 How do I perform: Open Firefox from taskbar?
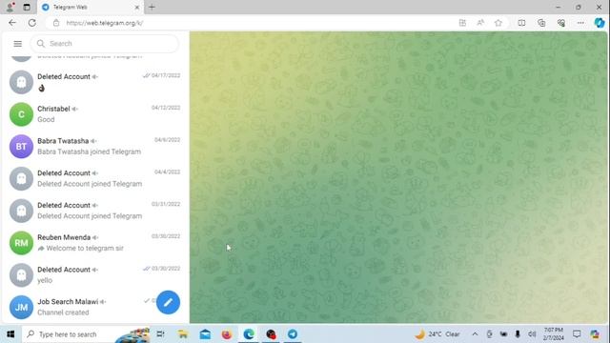227,334
